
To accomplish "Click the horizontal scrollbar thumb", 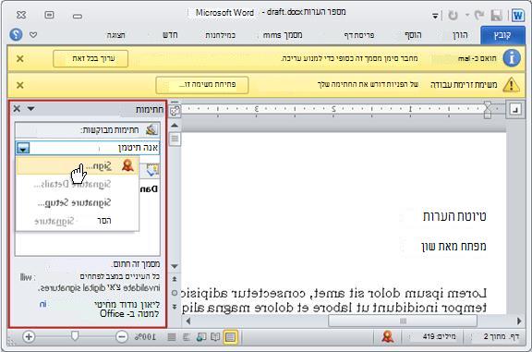I will click(x=403, y=321).
